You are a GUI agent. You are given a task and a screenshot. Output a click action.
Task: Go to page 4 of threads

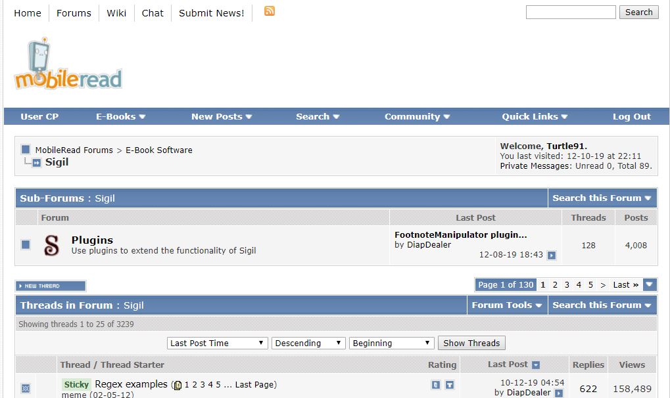pyautogui.click(x=579, y=285)
